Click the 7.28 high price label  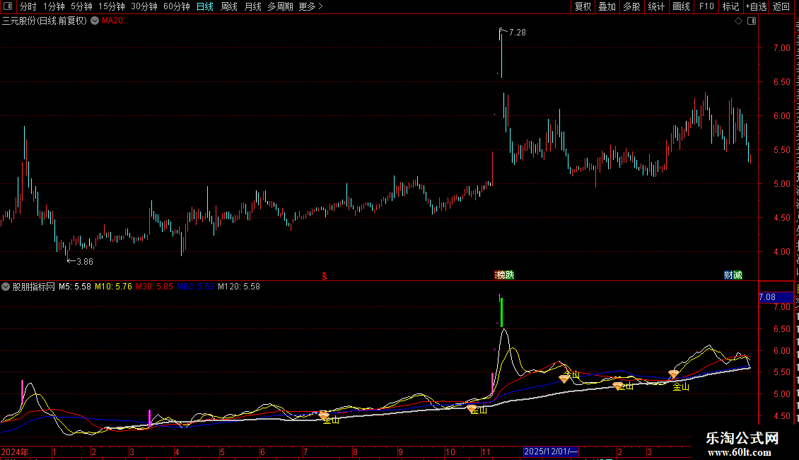(517, 32)
